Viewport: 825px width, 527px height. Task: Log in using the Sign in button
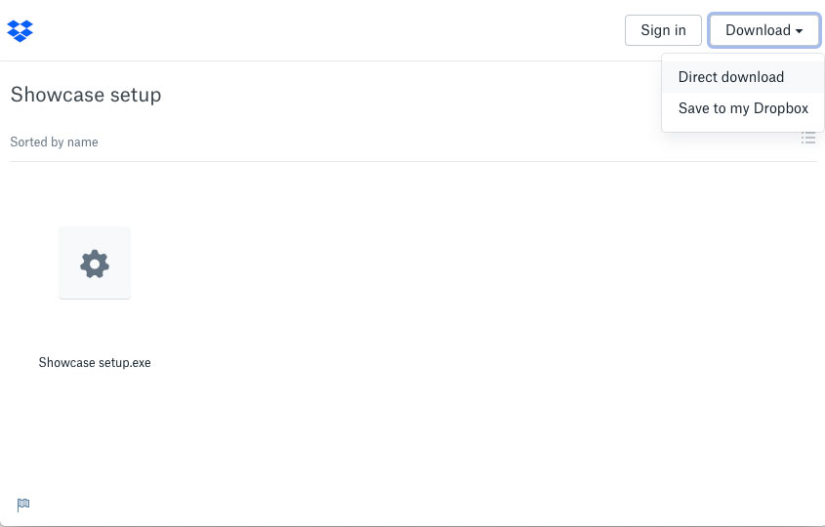click(x=663, y=30)
